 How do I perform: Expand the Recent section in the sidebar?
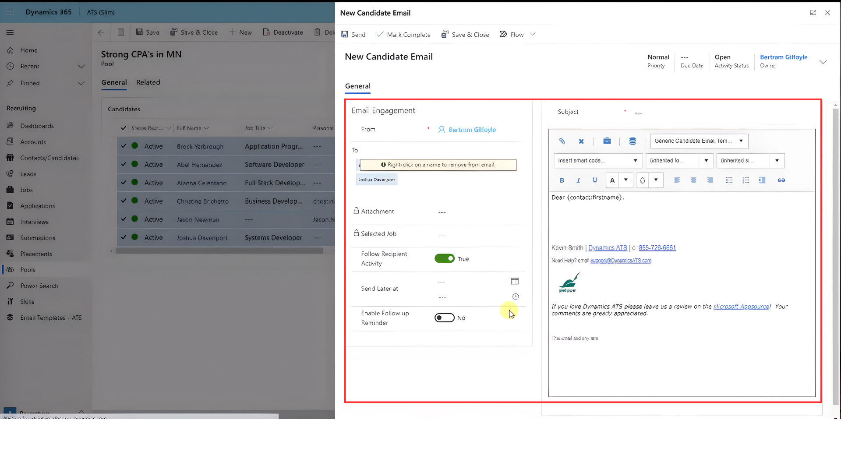81,67
